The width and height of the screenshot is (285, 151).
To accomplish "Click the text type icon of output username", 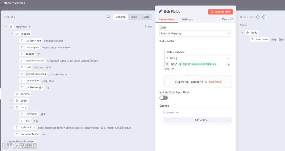I will 253,39.
